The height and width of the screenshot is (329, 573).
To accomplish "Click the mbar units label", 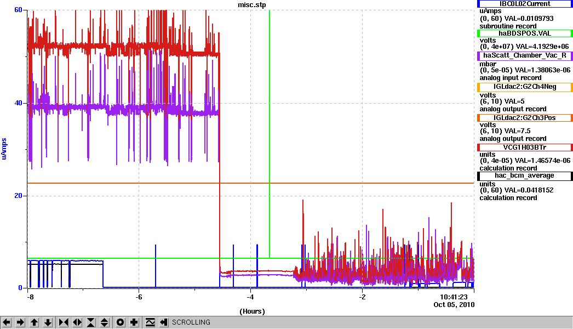I will 488,64.
